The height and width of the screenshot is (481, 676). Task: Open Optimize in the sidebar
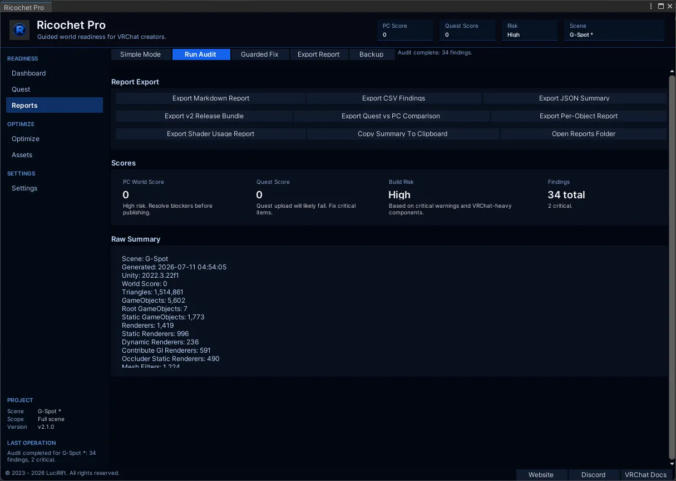tap(54, 139)
